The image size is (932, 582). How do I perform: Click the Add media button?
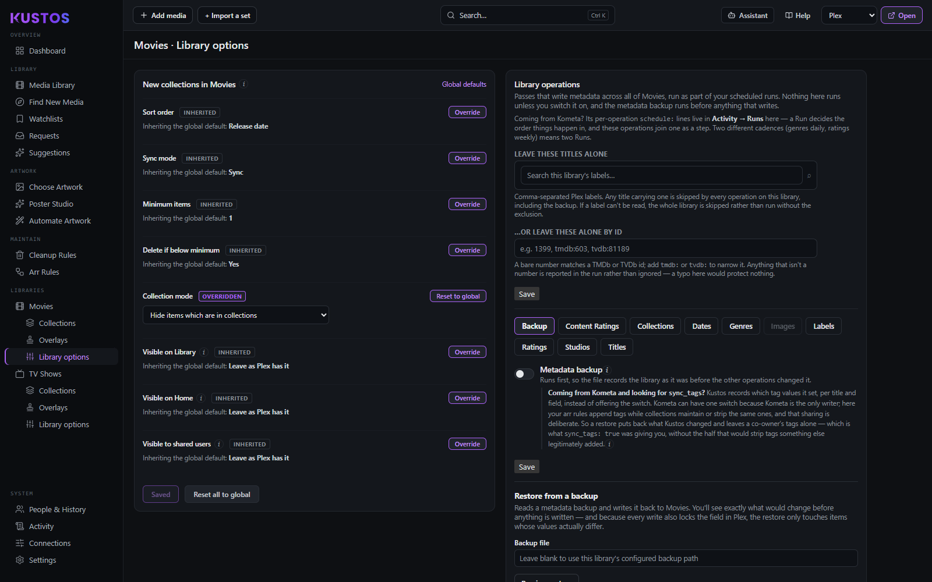pyautogui.click(x=163, y=16)
